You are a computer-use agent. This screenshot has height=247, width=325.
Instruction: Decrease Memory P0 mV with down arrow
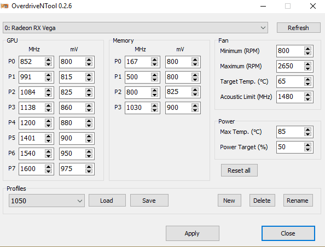pos(195,64)
